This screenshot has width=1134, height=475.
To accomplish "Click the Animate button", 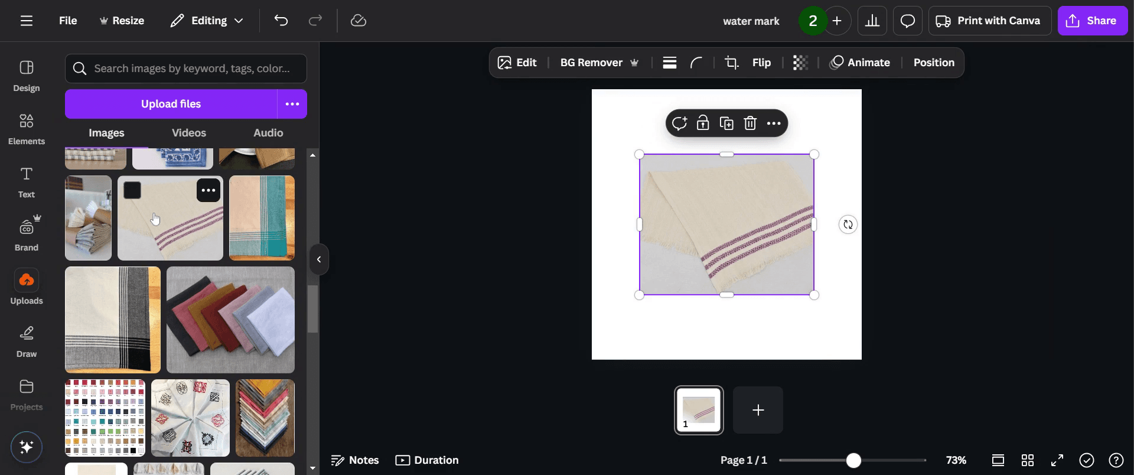I will [860, 63].
